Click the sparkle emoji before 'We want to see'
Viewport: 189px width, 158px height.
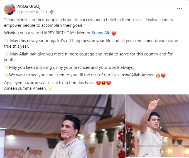point(6,75)
